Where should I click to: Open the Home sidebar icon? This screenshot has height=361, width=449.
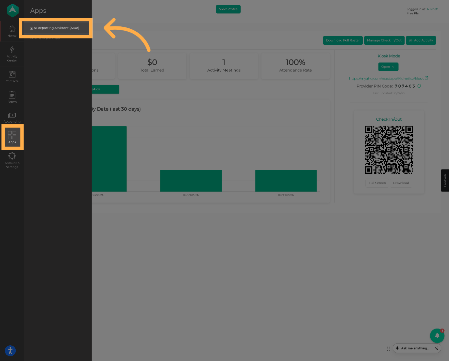[x=12, y=31]
